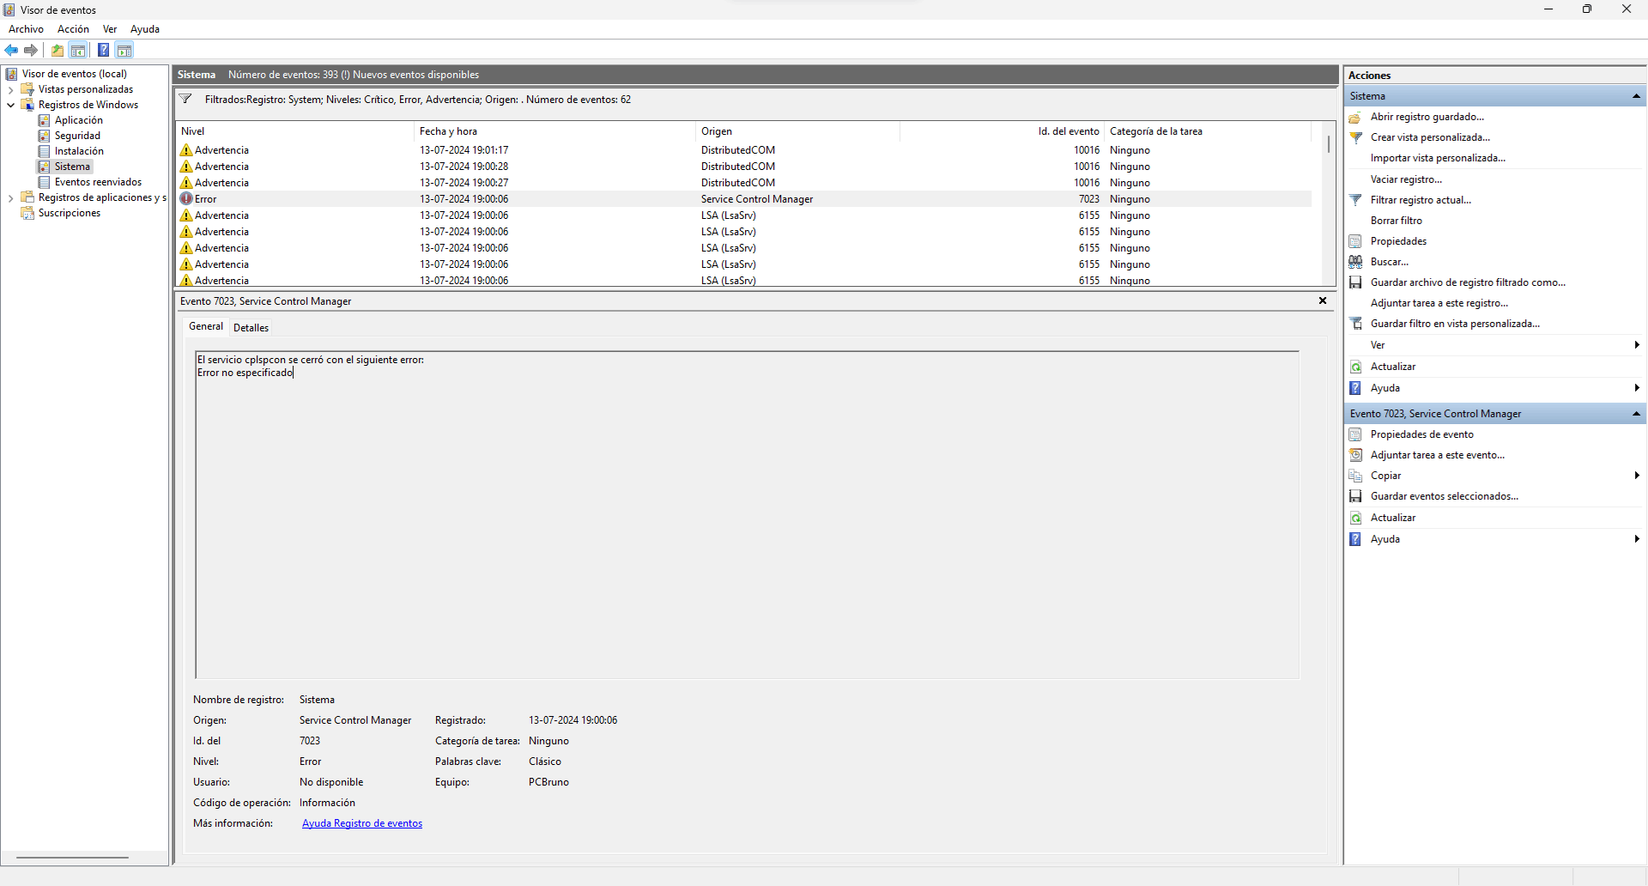Collapse the Evento 7023 section in Acciones
This screenshot has height=886, width=1648.
click(1636, 414)
